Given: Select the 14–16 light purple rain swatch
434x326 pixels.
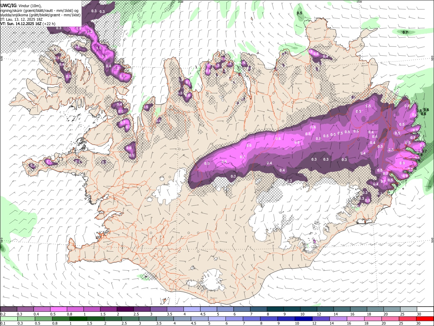Looking at the screenshot, I should [x=338, y=319].
